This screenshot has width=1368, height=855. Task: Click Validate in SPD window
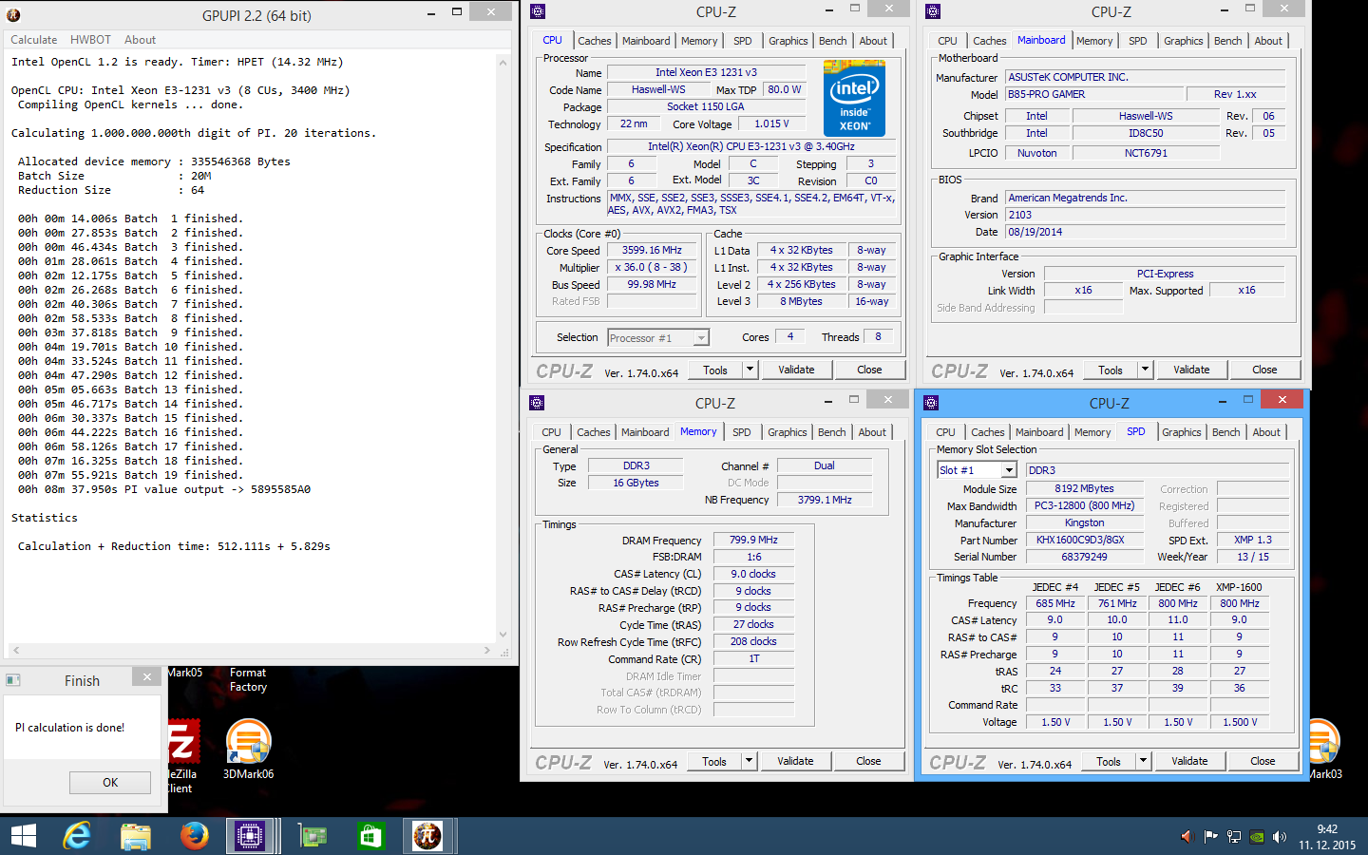coord(1189,761)
